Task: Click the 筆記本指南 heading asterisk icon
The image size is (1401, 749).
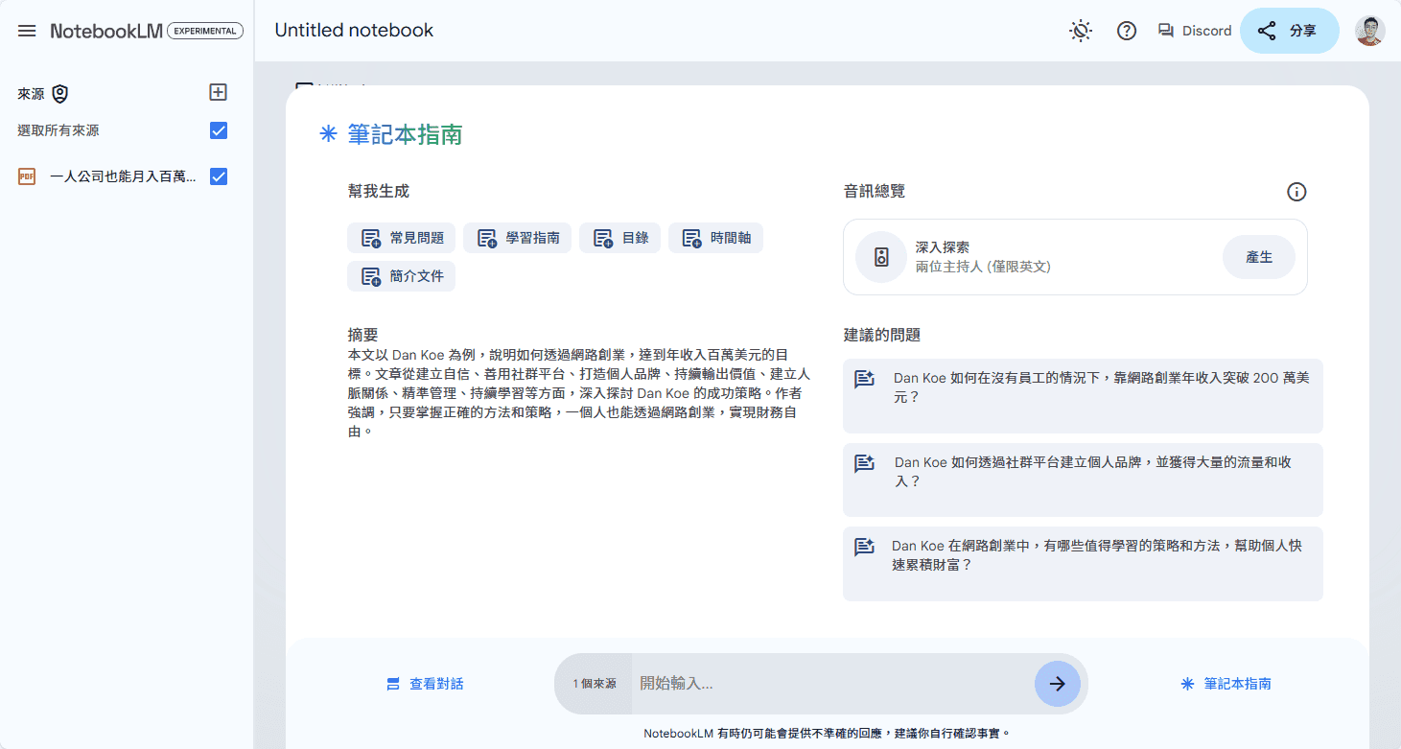Action: pyautogui.click(x=328, y=134)
